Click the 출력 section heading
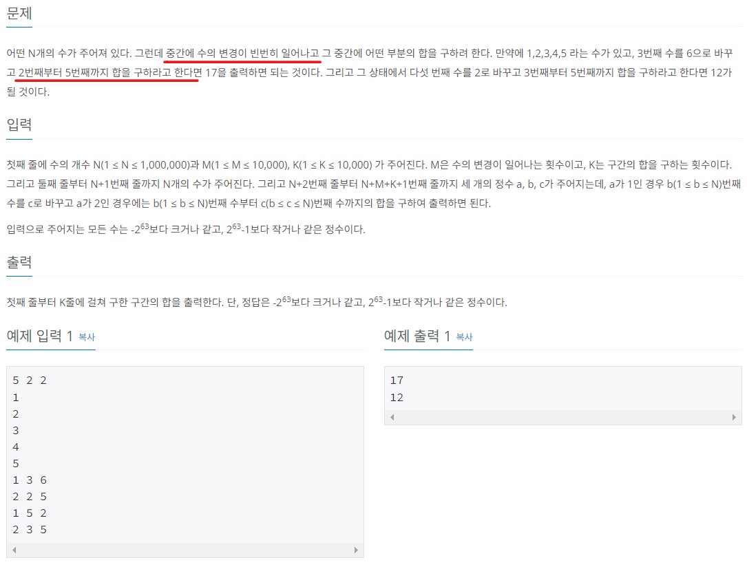Viewport: 747px width, 569px height. [19, 262]
